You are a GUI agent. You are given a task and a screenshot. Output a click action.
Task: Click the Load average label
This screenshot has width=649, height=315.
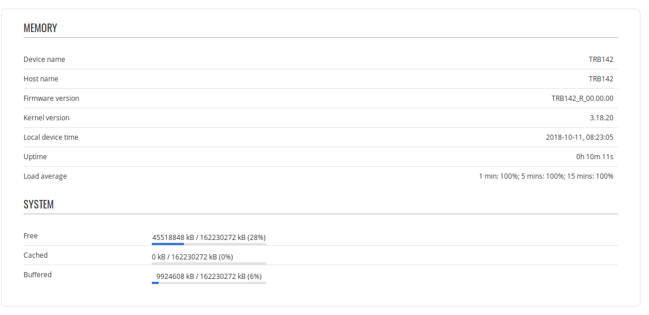tap(45, 176)
